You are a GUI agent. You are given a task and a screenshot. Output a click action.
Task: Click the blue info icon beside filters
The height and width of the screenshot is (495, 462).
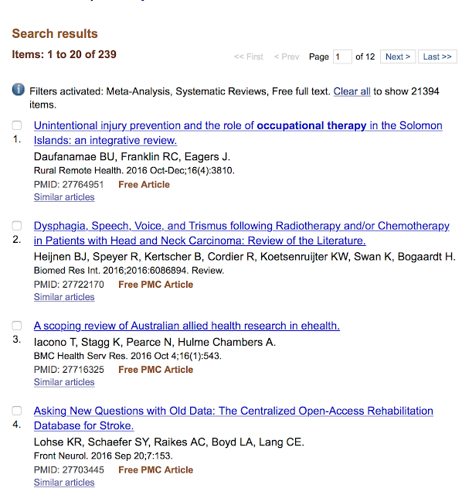click(19, 90)
